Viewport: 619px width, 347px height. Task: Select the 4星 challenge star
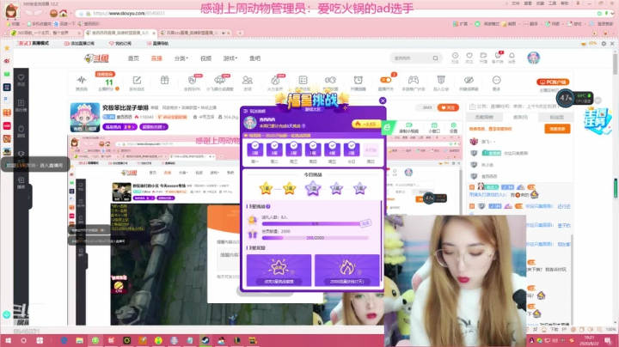[336, 188]
